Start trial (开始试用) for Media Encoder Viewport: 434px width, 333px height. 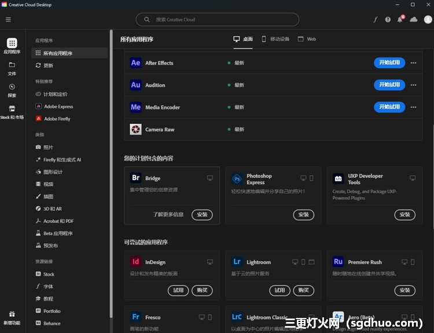(389, 107)
